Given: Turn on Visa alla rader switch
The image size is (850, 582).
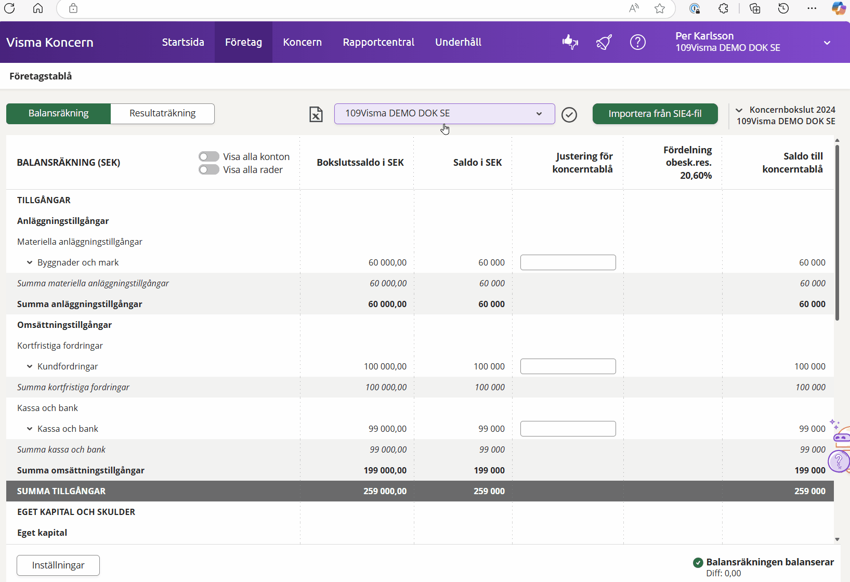Looking at the screenshot, I should coord(209,170).
